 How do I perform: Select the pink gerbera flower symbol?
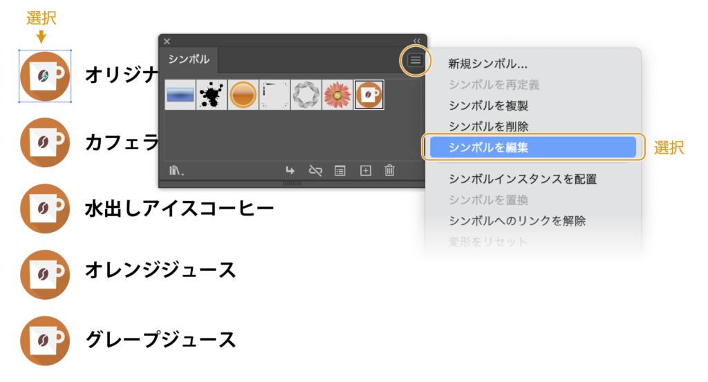[x=337, y=95]
